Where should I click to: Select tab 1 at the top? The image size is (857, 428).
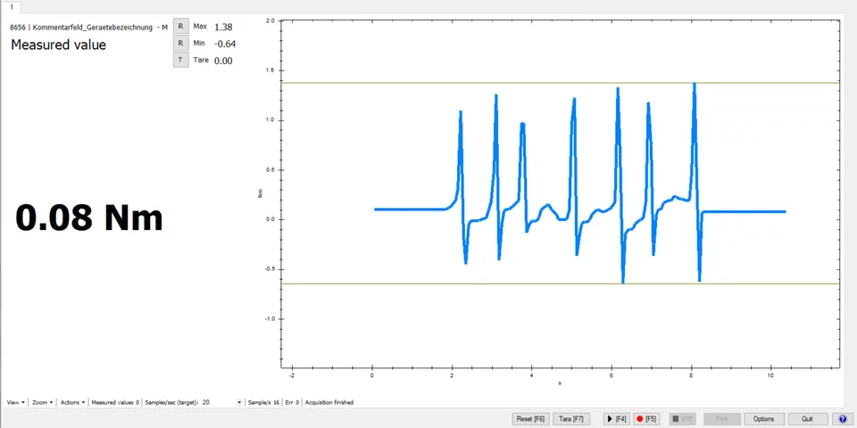(x=11, y=7)
